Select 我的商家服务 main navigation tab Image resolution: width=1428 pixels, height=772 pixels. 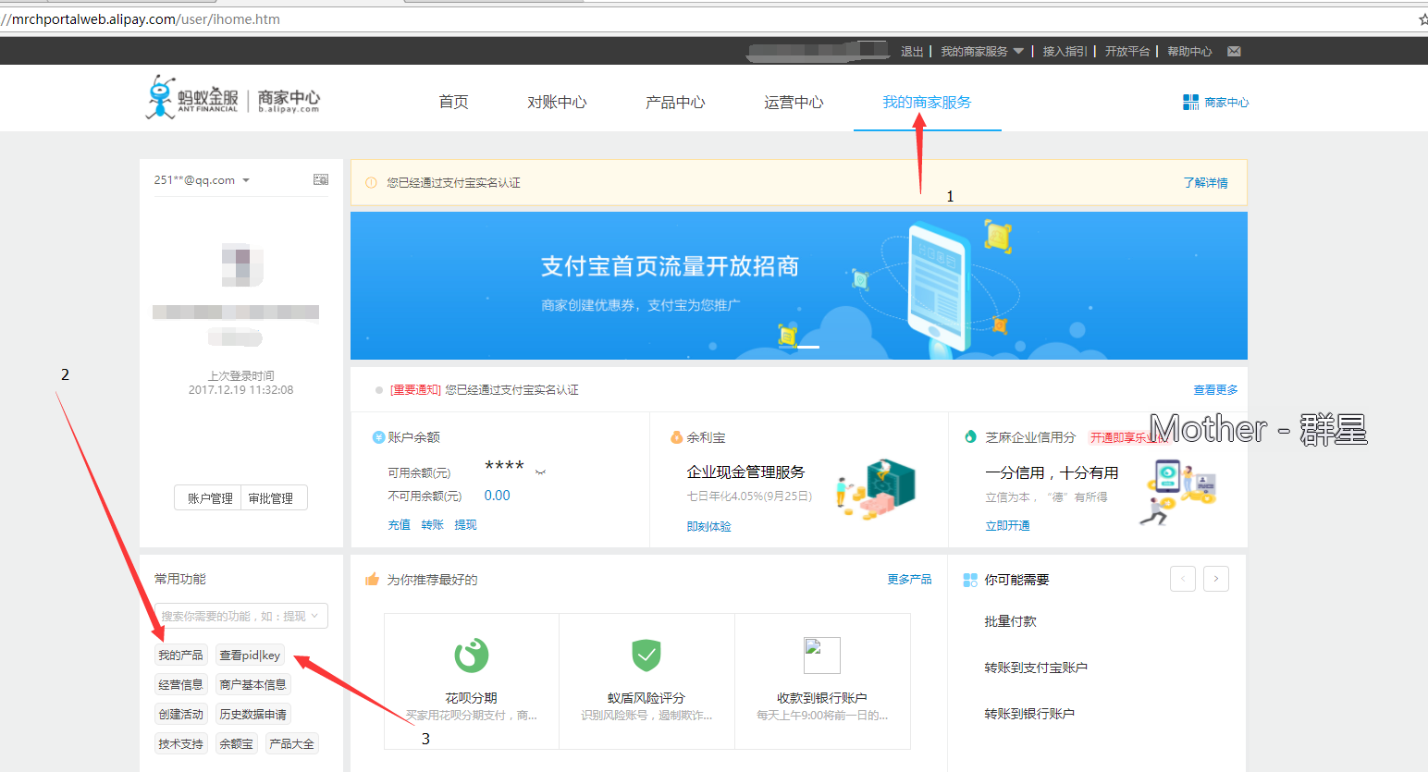927,103
